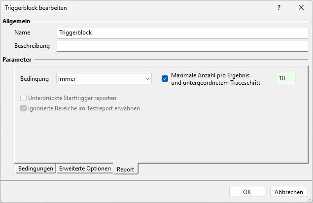This screenshot has height=203, width=313.
Task: Uncheck Maximale Anzahl pro Ergebnis checkbox
Action: click(165, 79)
